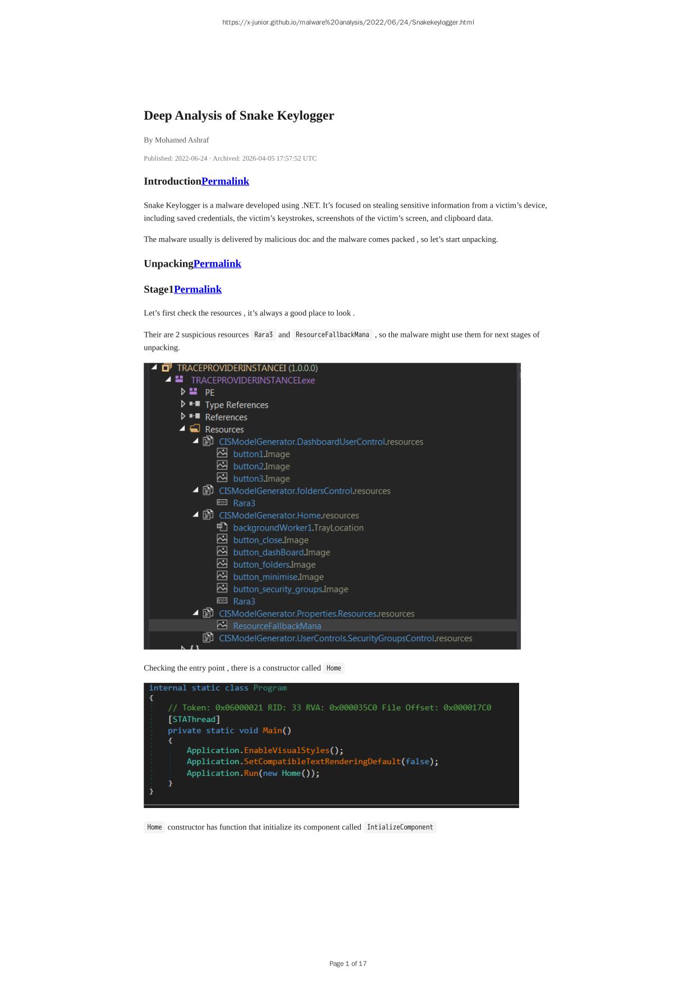Viewport: 697px width, 986px height.
Task: Follow the Stage1 Permalink link
Action: [198, 290]
